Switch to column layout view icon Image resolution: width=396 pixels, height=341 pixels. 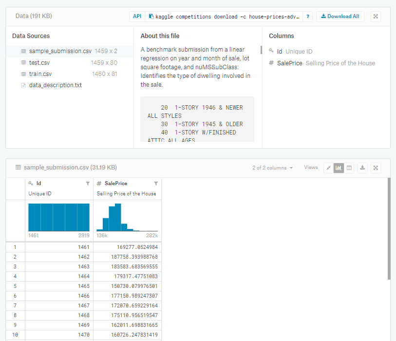coord(349,168)
